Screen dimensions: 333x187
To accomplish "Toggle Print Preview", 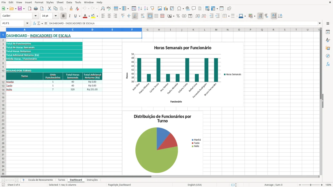I will pyautogui.click(x=42, y=9).
